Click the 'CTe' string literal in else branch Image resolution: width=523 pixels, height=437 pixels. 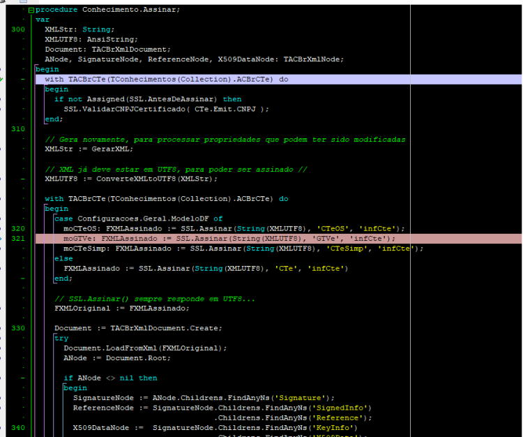(x=287, y=268)
